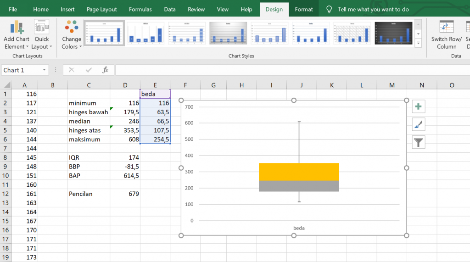Select the first chart style thumbnail
The image size is (470, 262).
[104, 33]
